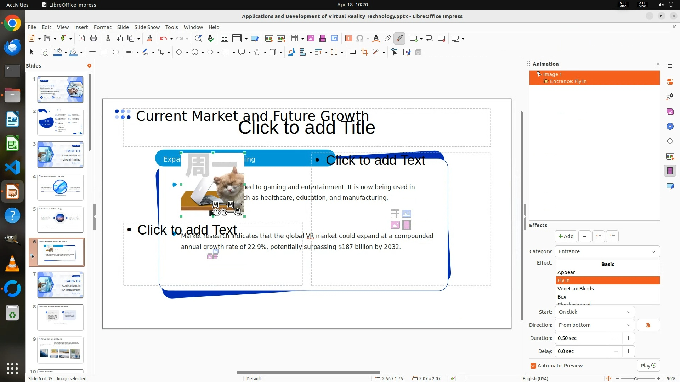Open Direction dropdown showing From bottom
Screen dimensions: 680x382
[594, 325]
